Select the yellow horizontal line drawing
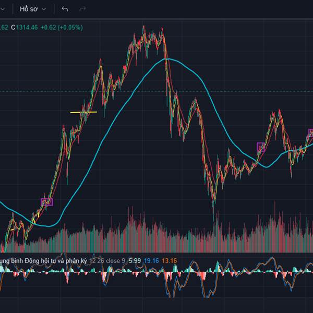This screenshot has height=313, width=313. pos(83,112)
